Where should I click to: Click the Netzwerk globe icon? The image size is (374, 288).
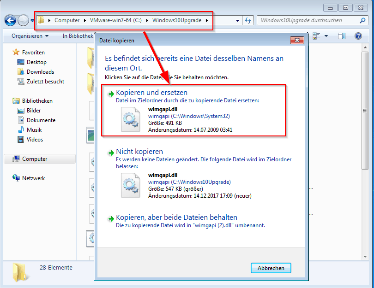coord(16,178)
